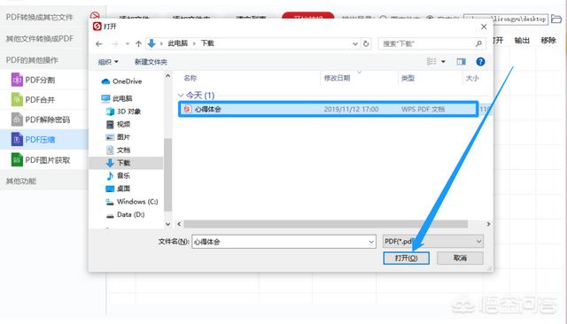Go up one folder level
Viewport: 567px width, 324px height.
(138, 43)
